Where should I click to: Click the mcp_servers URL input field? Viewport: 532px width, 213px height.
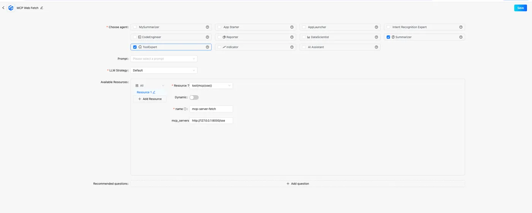click(211, 121)
